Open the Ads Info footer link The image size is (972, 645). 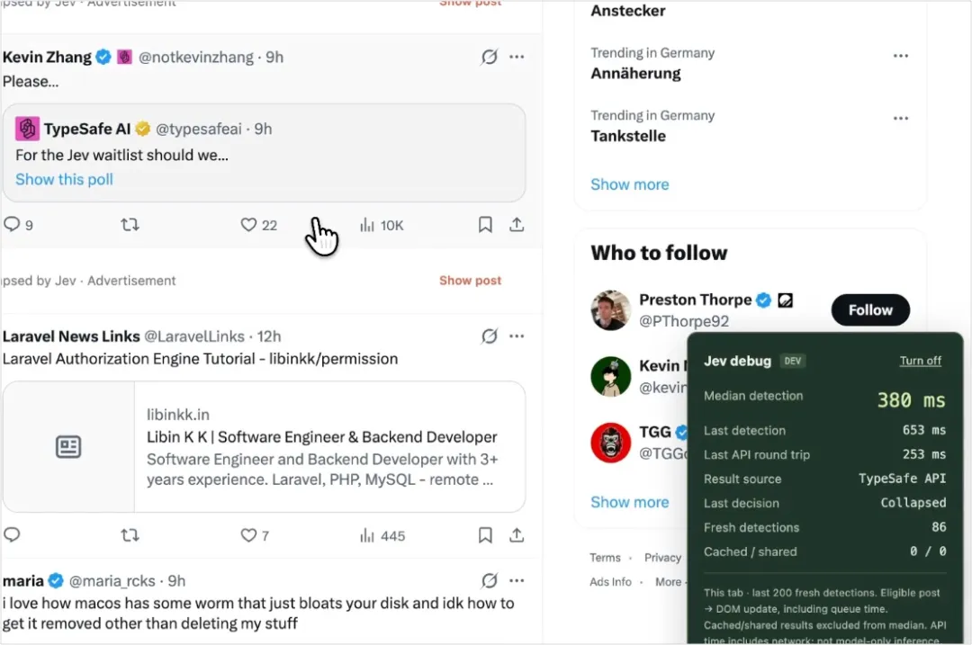tap(610, 582)
